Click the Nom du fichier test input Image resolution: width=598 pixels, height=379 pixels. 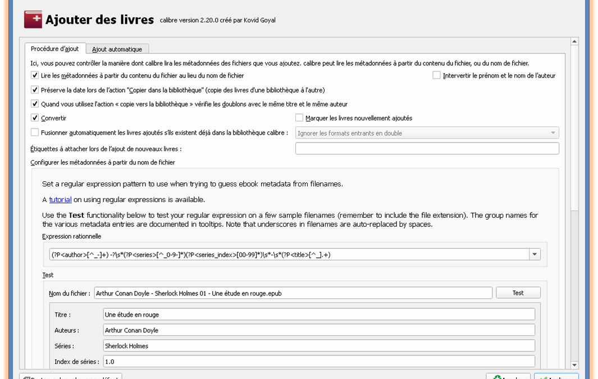click(293, 293)
